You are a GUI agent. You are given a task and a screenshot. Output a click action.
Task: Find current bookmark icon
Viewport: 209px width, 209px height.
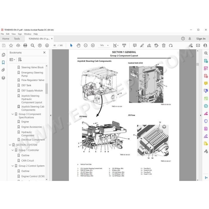(20, 60)
